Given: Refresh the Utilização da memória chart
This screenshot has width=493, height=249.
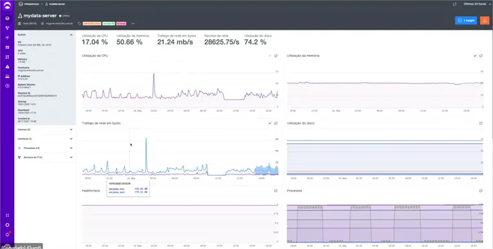Looking at the screenshot, I should (x=481, y=55).
